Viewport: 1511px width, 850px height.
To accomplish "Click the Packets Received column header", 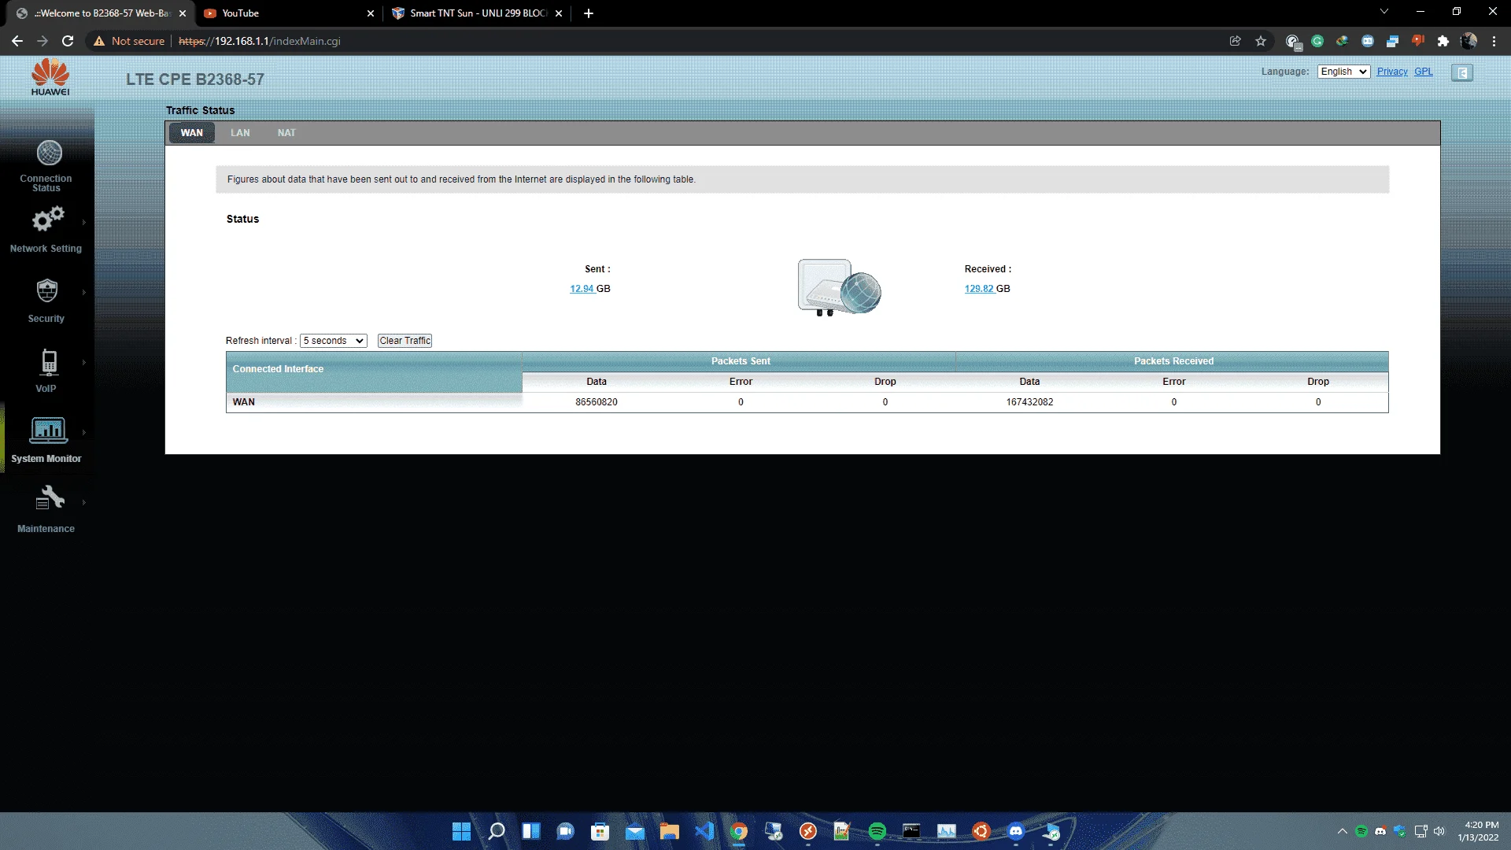I will point(1173,361).
